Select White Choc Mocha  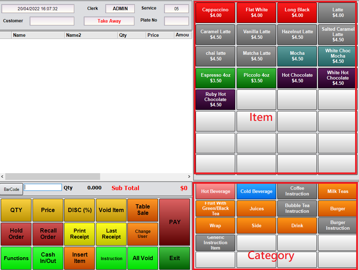click(x=338, y=56)
